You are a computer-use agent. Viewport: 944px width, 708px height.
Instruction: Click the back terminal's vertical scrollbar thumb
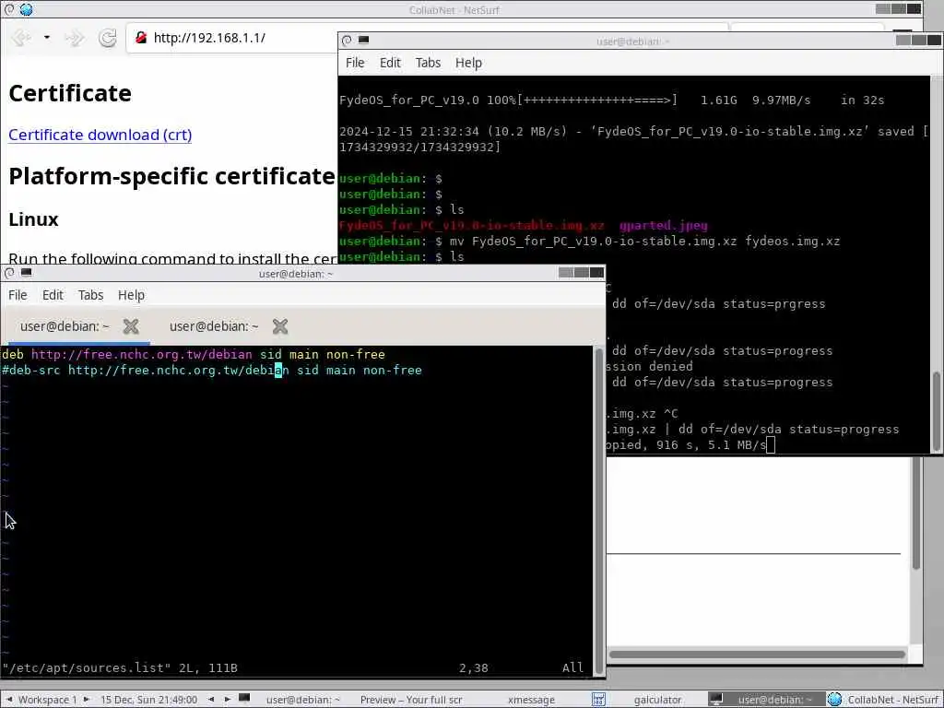[937, 411]
